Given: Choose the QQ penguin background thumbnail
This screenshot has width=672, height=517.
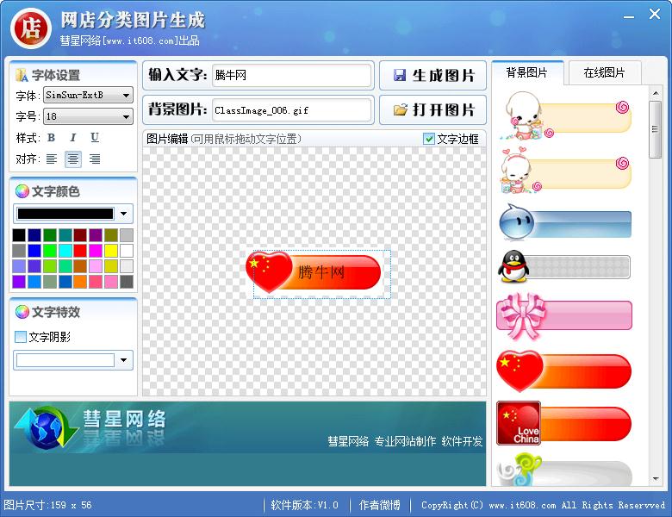Looking at the screenshot, I should point(564,267).
